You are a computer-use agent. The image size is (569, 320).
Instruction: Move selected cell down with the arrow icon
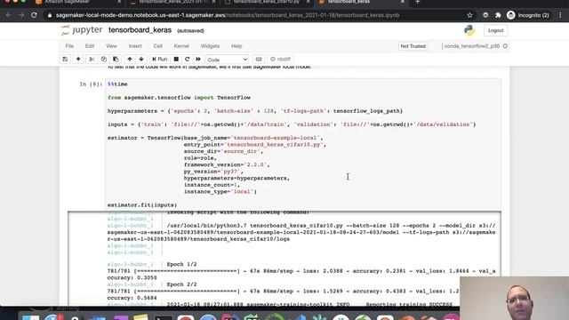(x=141, y=60)
